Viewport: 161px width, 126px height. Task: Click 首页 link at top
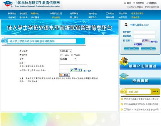pos(129,3)
